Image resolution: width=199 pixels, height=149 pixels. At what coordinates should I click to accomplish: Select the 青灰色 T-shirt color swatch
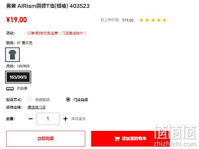click(12, 55)
